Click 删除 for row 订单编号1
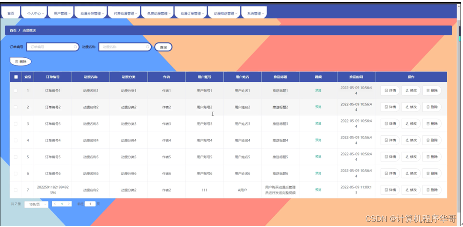This screenshot has height=227, width=463. [x=432, y=91]
